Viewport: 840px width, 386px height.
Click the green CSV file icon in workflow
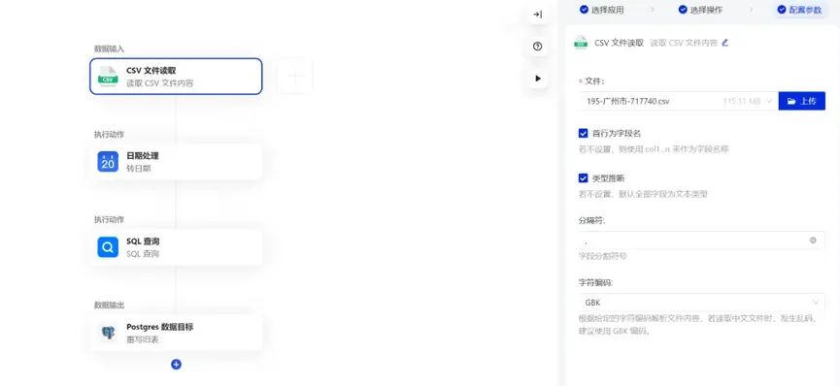(108, 77)
